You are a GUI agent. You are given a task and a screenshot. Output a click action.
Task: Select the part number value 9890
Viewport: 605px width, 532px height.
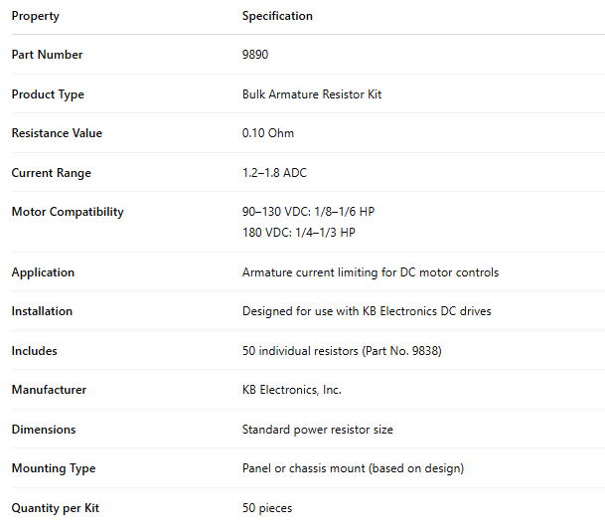tap(255, 55)
